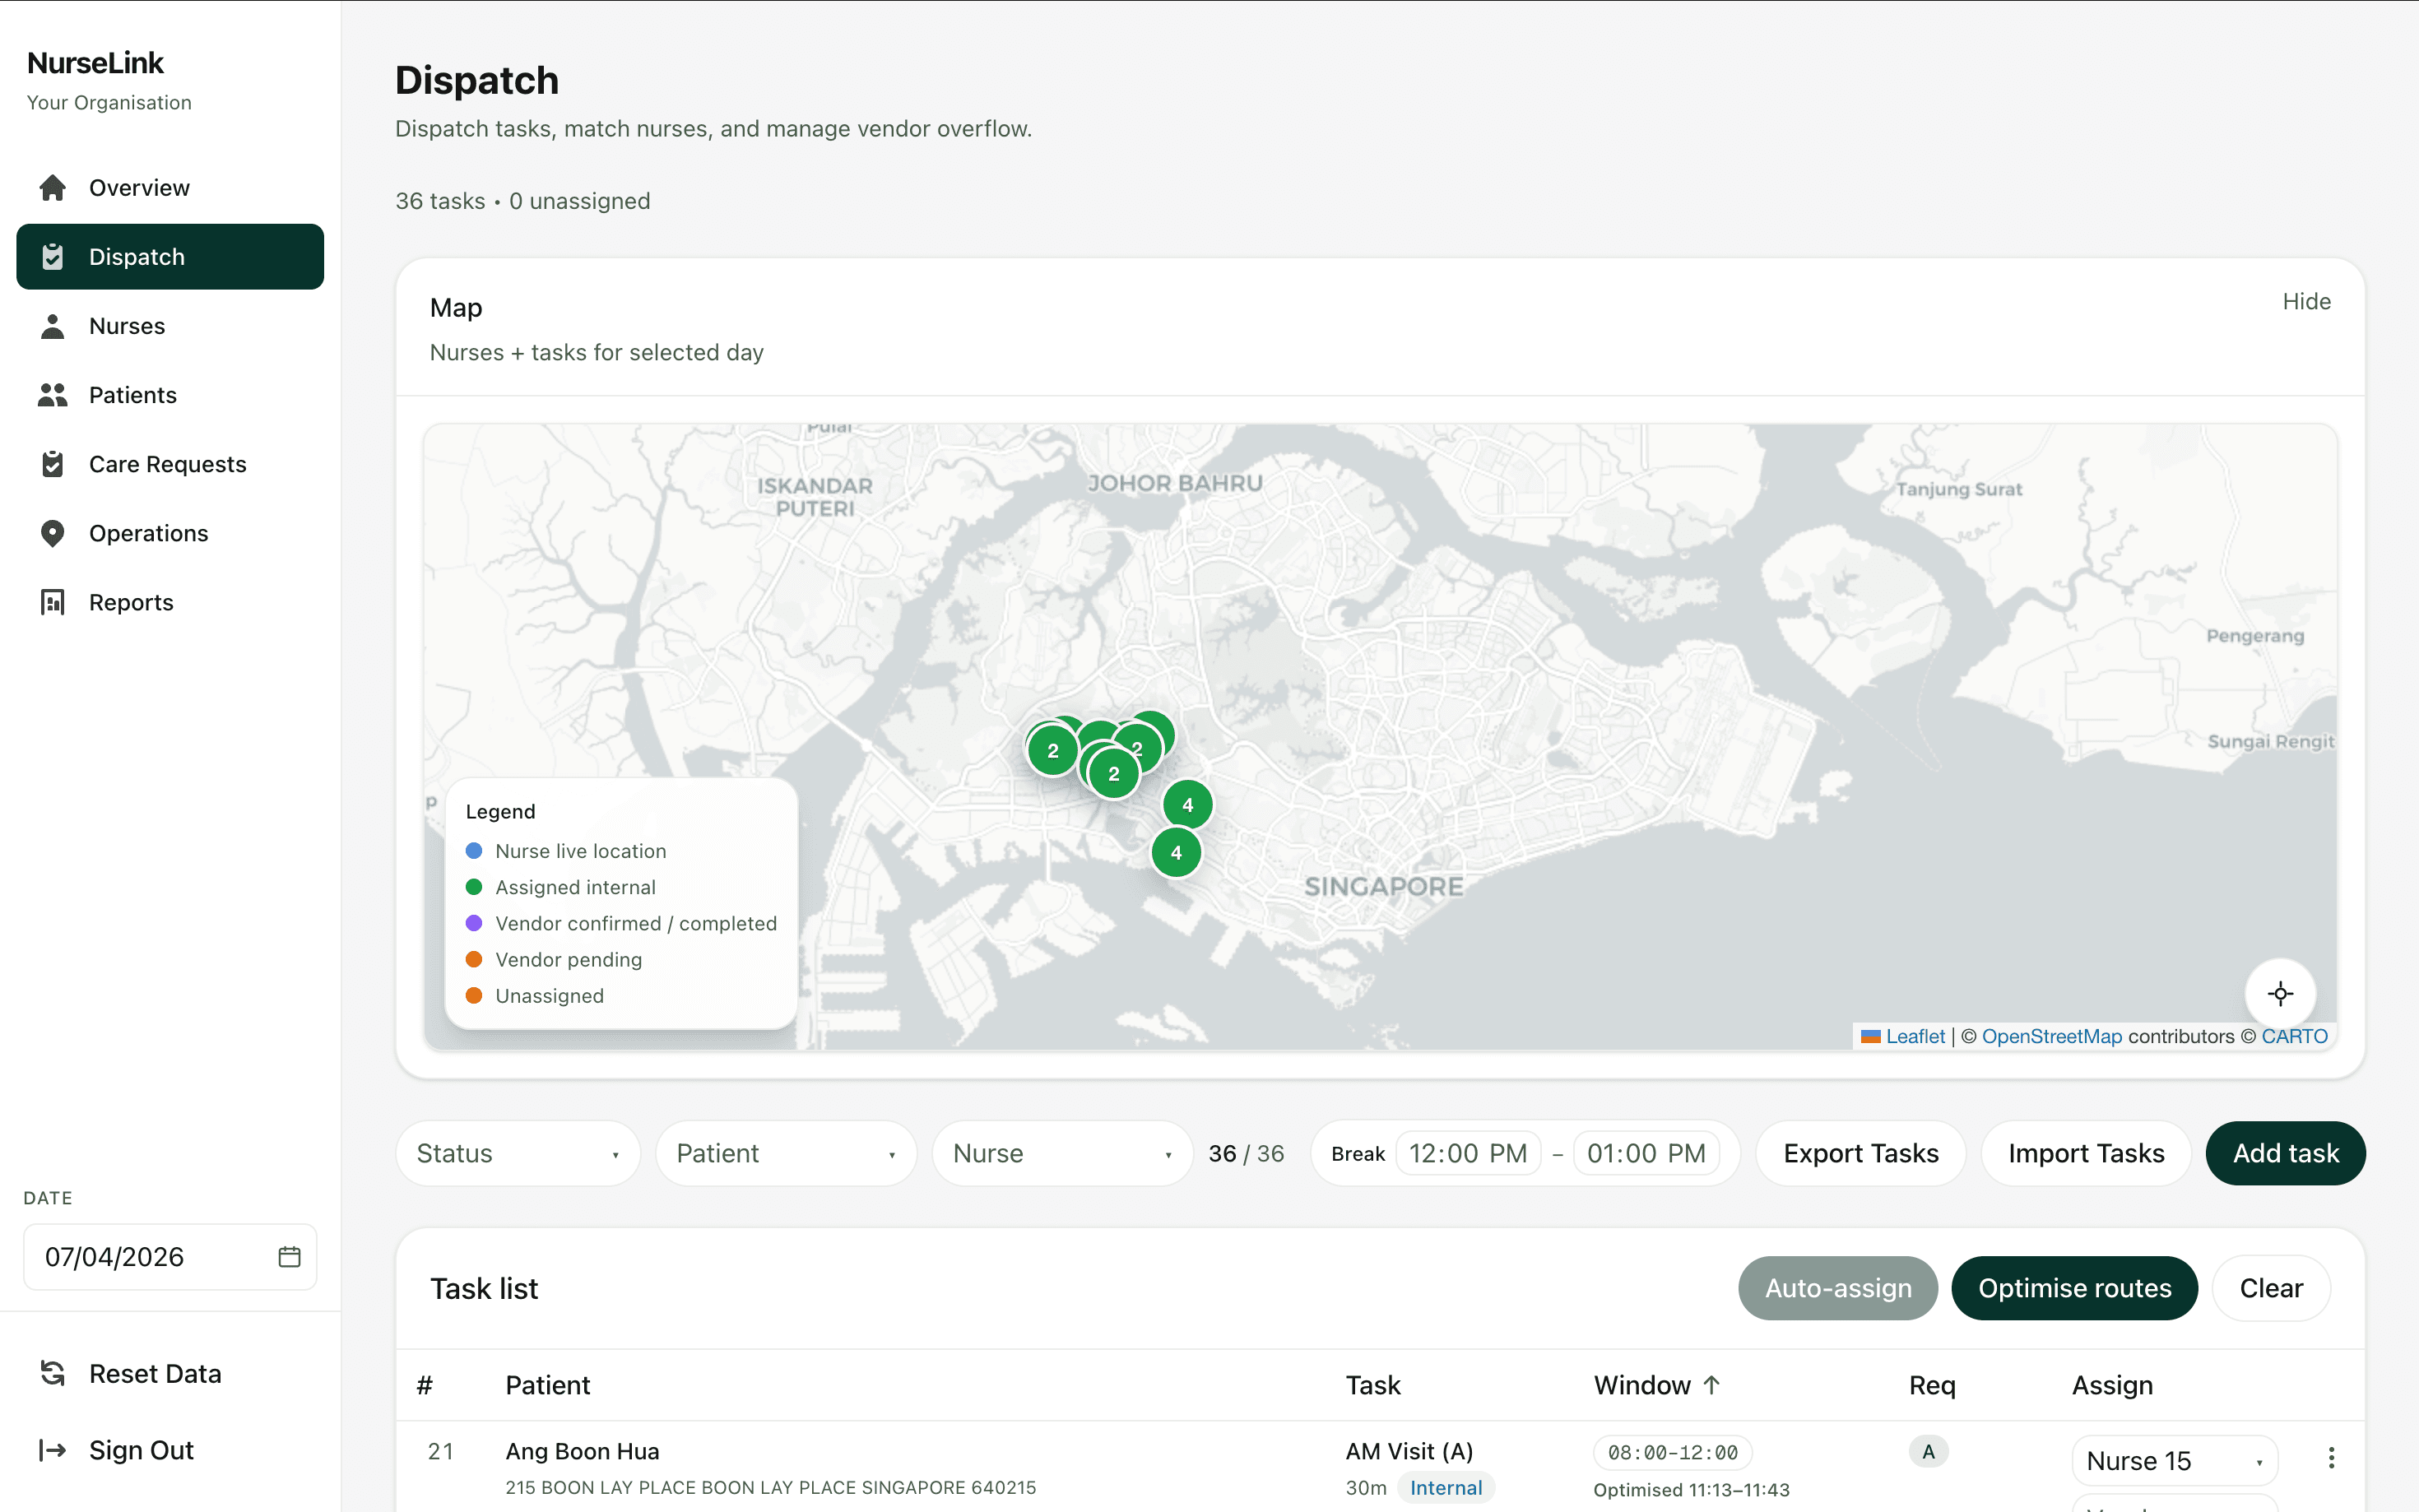Click the Nurses person icon
The height and width of the screenshot is (1512, 2419).
coord(52,326)
